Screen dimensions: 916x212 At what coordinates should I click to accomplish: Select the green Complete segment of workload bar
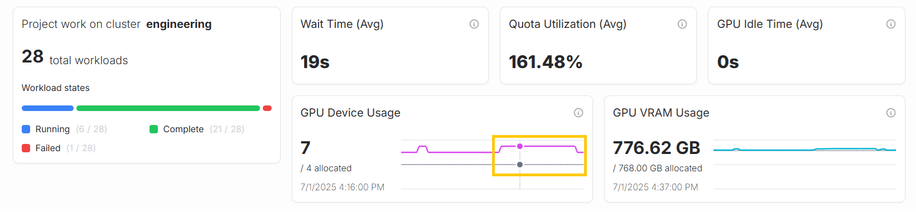pyautogui.click(x=168, y=108)
